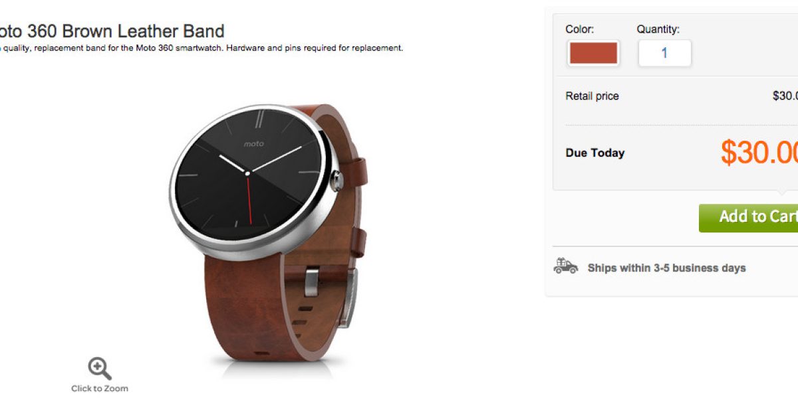Click the "Retail price" label
The height and width of the screenshot is (417, 798).
(x=592, y=96)
